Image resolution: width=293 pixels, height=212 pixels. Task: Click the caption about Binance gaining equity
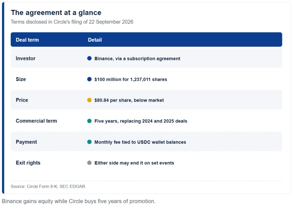(x=79, y=201)
